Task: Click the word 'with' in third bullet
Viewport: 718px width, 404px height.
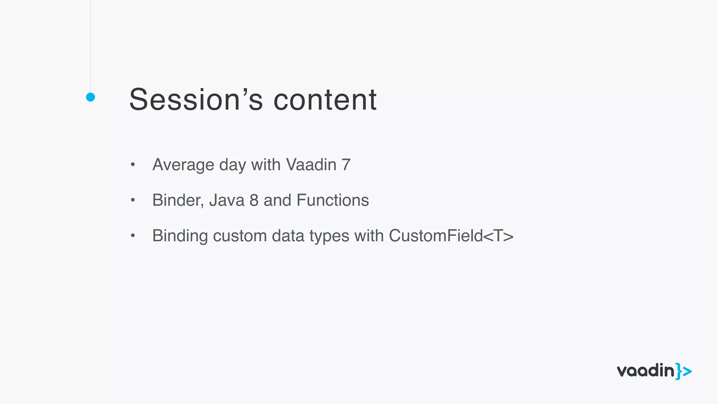Action: coord(369,236)
